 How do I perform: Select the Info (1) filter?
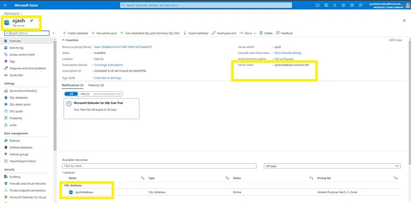pyautogui.click(x=85, y=94)
